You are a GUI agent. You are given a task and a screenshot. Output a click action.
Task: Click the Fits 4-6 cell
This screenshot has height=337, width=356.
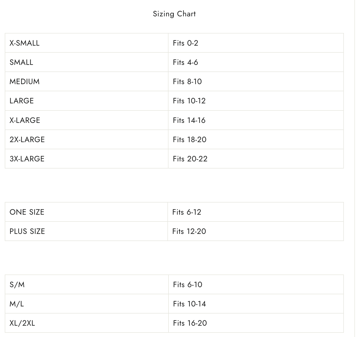coord(256,62)
